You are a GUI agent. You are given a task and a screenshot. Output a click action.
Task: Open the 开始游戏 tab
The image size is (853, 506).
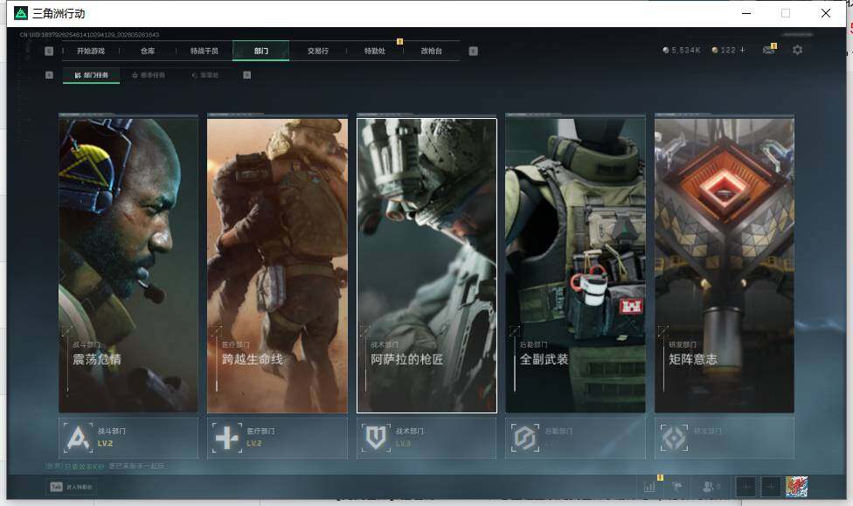pos(90,51)
